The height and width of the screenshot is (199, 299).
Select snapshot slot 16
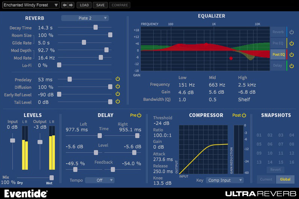(291, 162)
